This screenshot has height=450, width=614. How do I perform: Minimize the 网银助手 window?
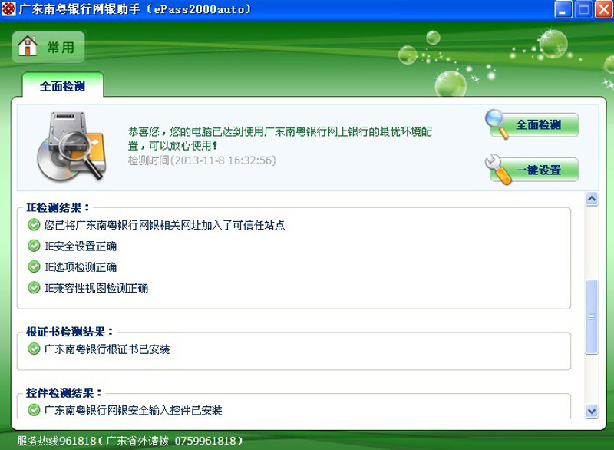[x=563, y=9]
